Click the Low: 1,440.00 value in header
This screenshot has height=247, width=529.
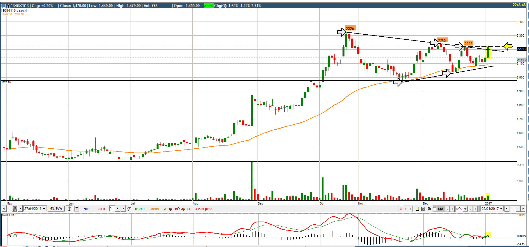(101, 6)
